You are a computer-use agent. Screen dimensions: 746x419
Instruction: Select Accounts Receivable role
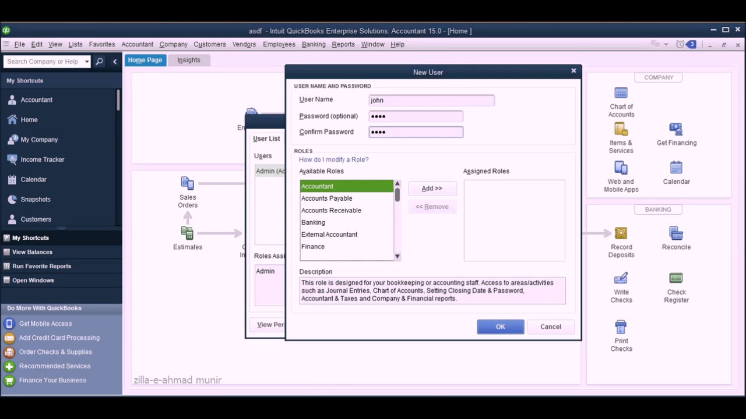347,210
